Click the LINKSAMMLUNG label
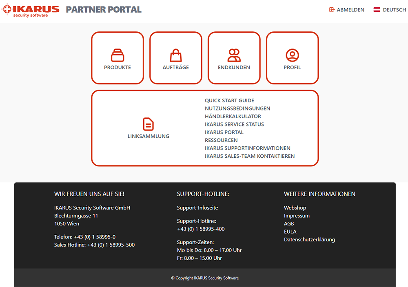The width and height of the screenshot is (408, 287). click(149, 136)
